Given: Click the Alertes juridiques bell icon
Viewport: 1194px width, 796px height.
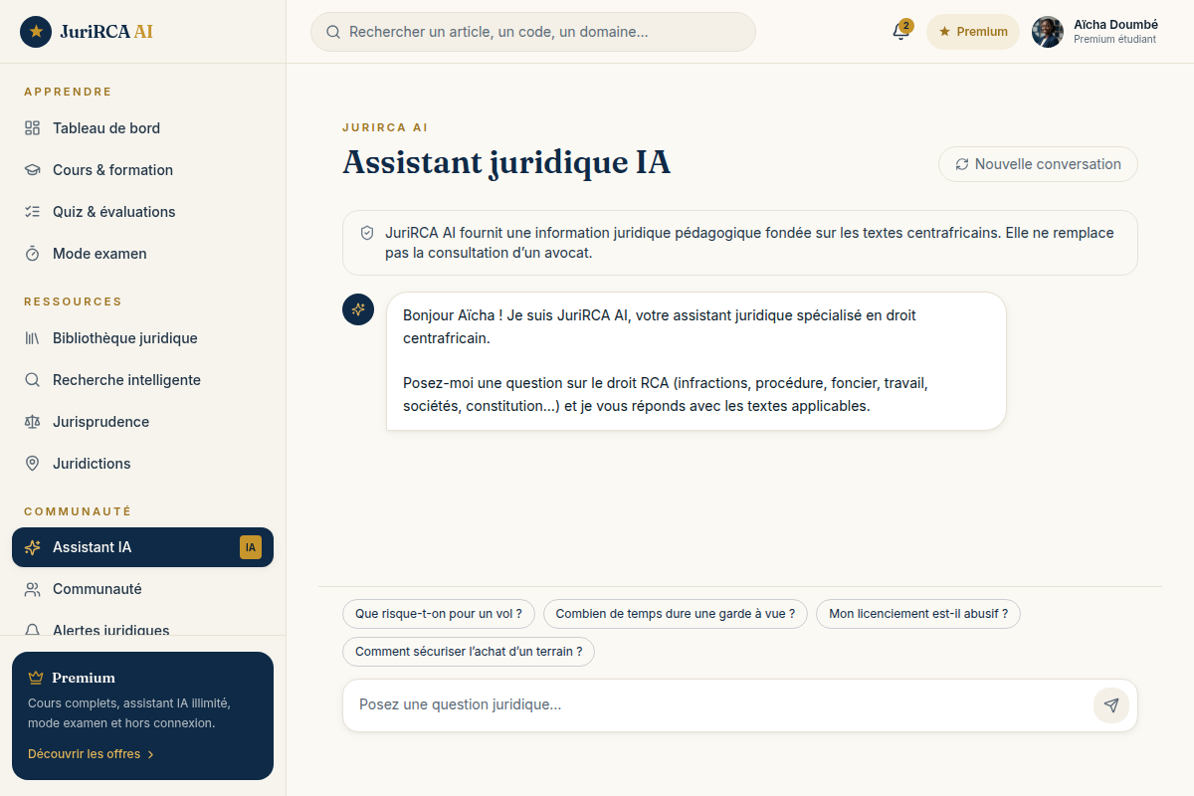Looking at the screenshot, I should point(32,629).
